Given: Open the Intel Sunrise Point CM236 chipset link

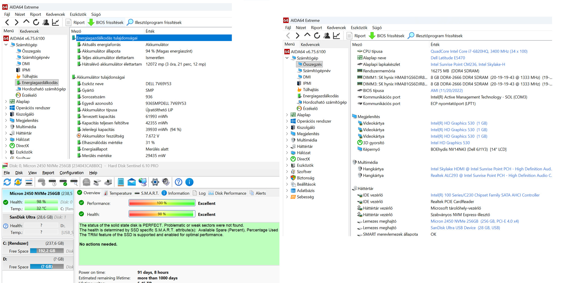Looking at the screenshot, I should click(468, 64).
